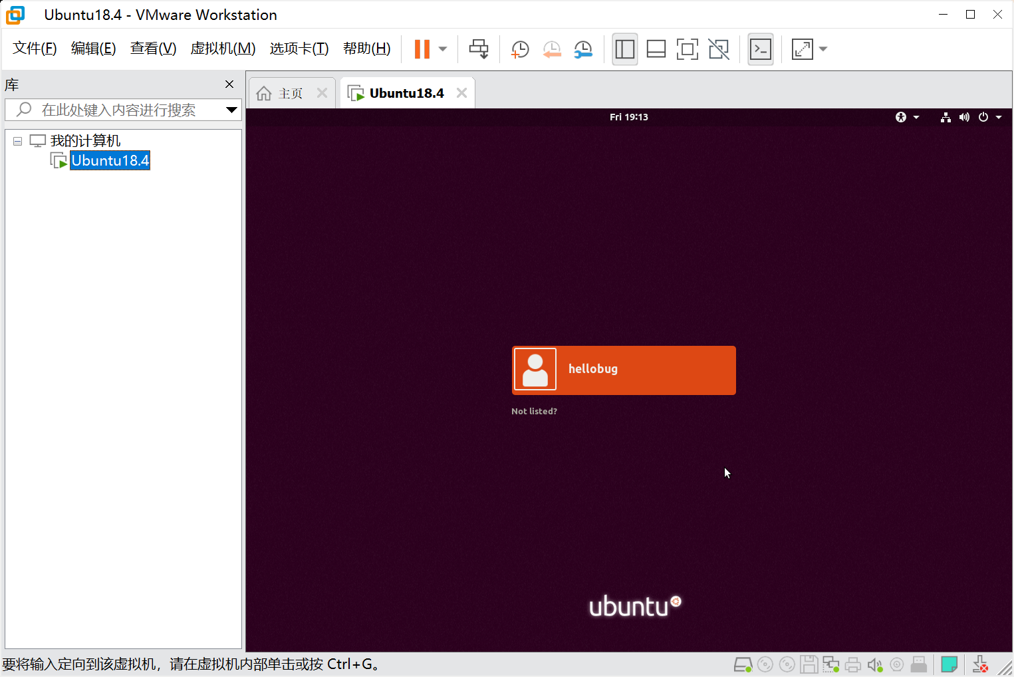Click the CD/DVD device status icon
1014x677 pixels.
click(765, 664)
